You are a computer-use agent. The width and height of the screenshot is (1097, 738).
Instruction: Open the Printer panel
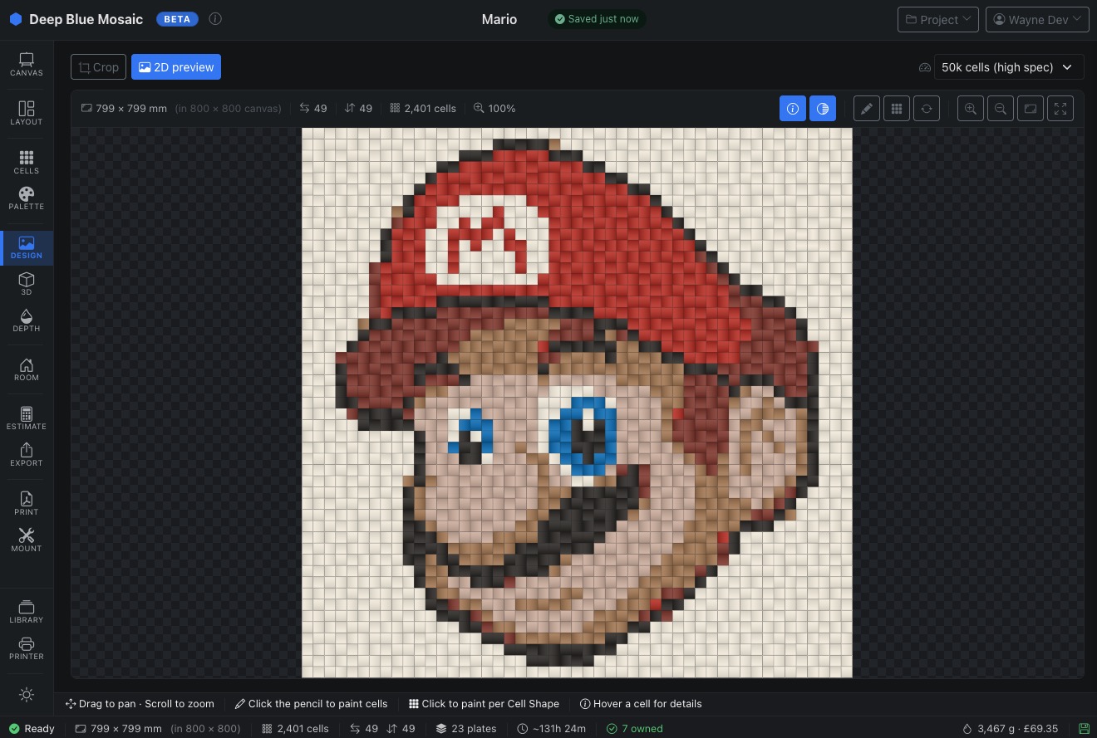coord(27,648)
